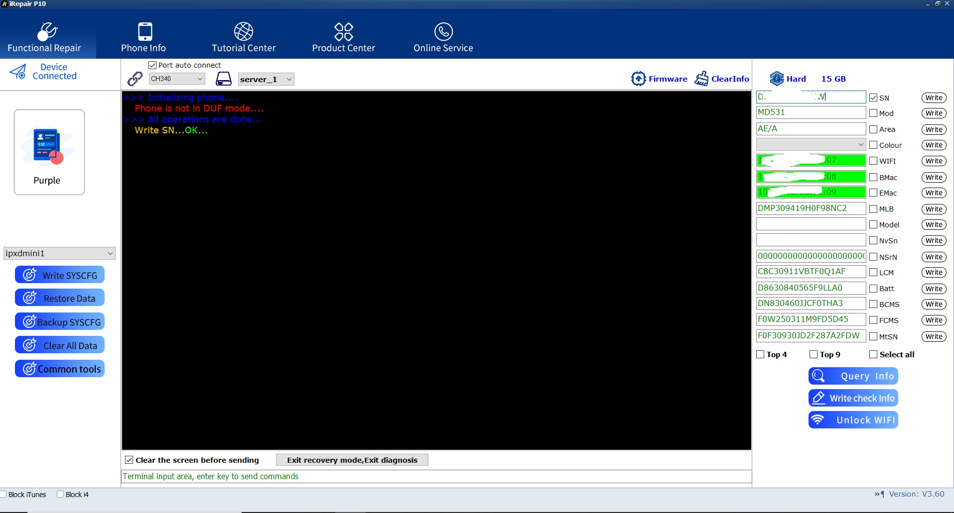Image resolution: width=954 pixels, height=513 pixels.
Task: Click the server drive icon
Action: [224, 79]
